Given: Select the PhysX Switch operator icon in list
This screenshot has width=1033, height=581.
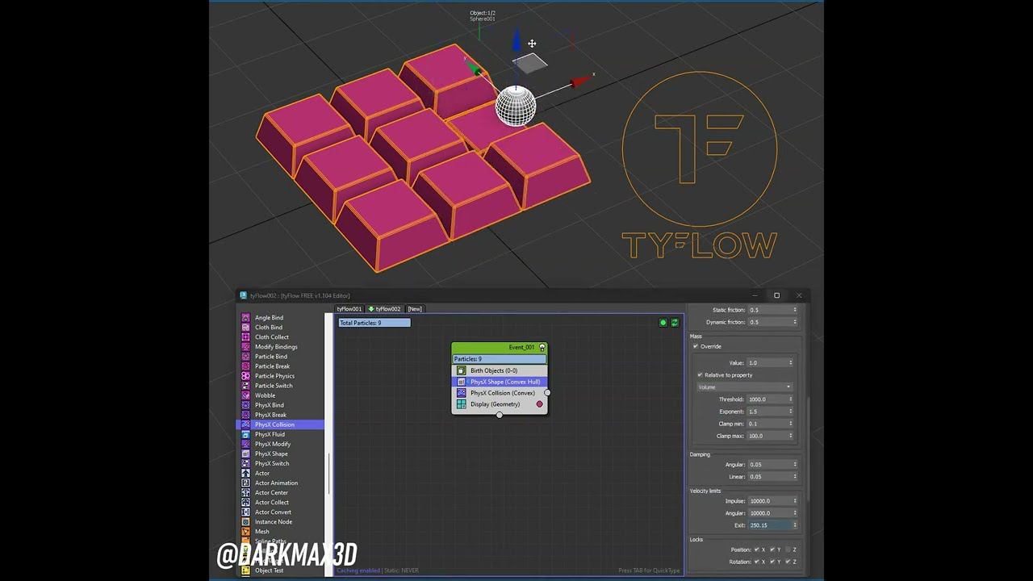Looking at the screenshot, I should click(x=246, y=463).
